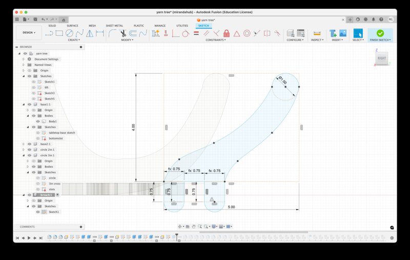This screenshot has width=410, height=260.
Task: Open the SHEET METAL tab
Action: coord(114,25)
